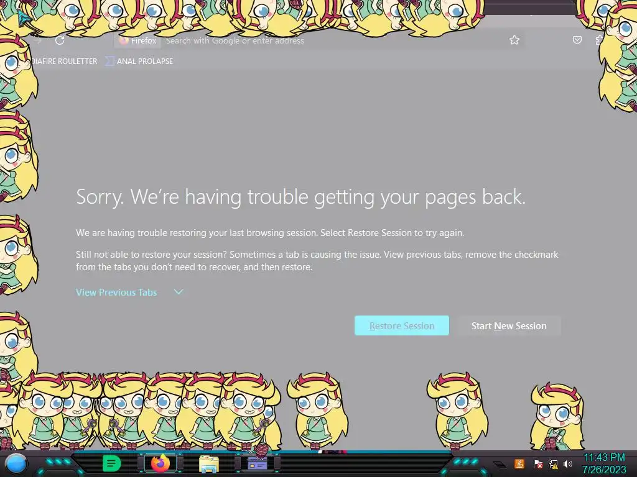Click the orange Java tray icon
The image size is (637, 477).
coord(519,463)
